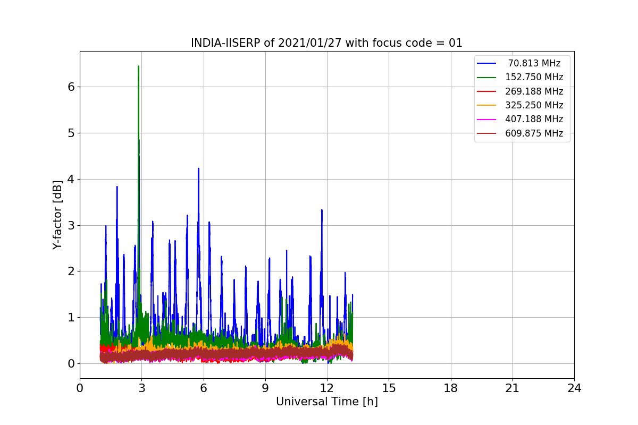Click y-axis tick label '4'
Image resolution: width=638 pixels, height=425 pixels.
(71, 179)
